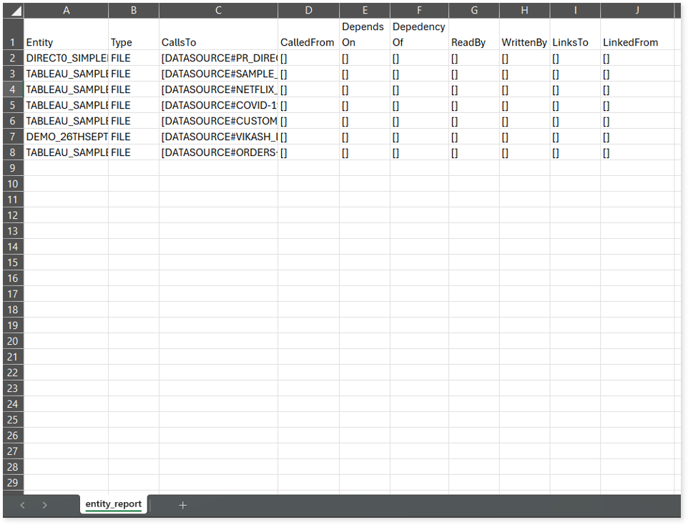The image size is (688, 525).
Task: Select column A header
Action: [x=67, y=10]
